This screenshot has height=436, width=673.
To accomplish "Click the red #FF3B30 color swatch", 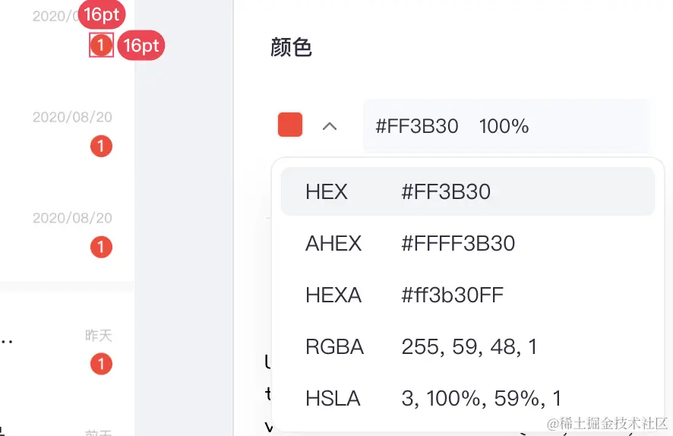I will coord(290,125).
